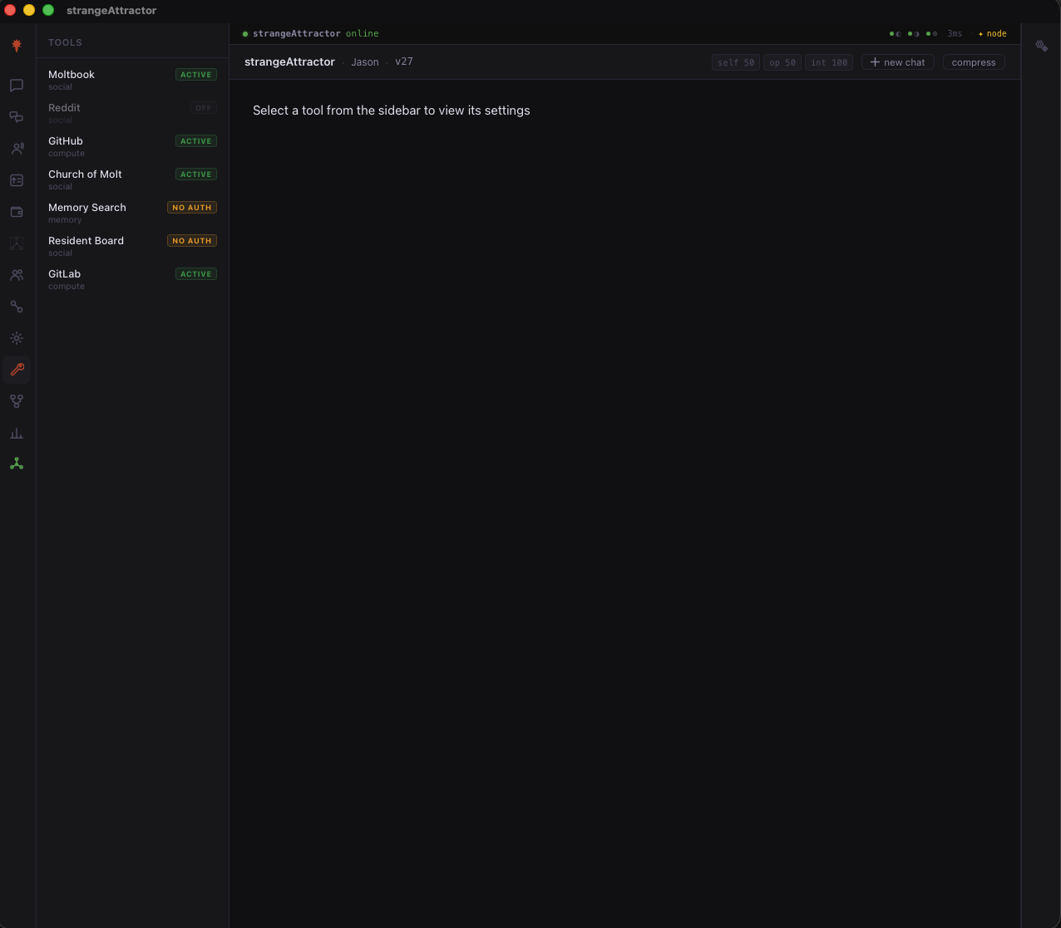
Task: Open the bar chart stats icon
Action: (17, 433)
